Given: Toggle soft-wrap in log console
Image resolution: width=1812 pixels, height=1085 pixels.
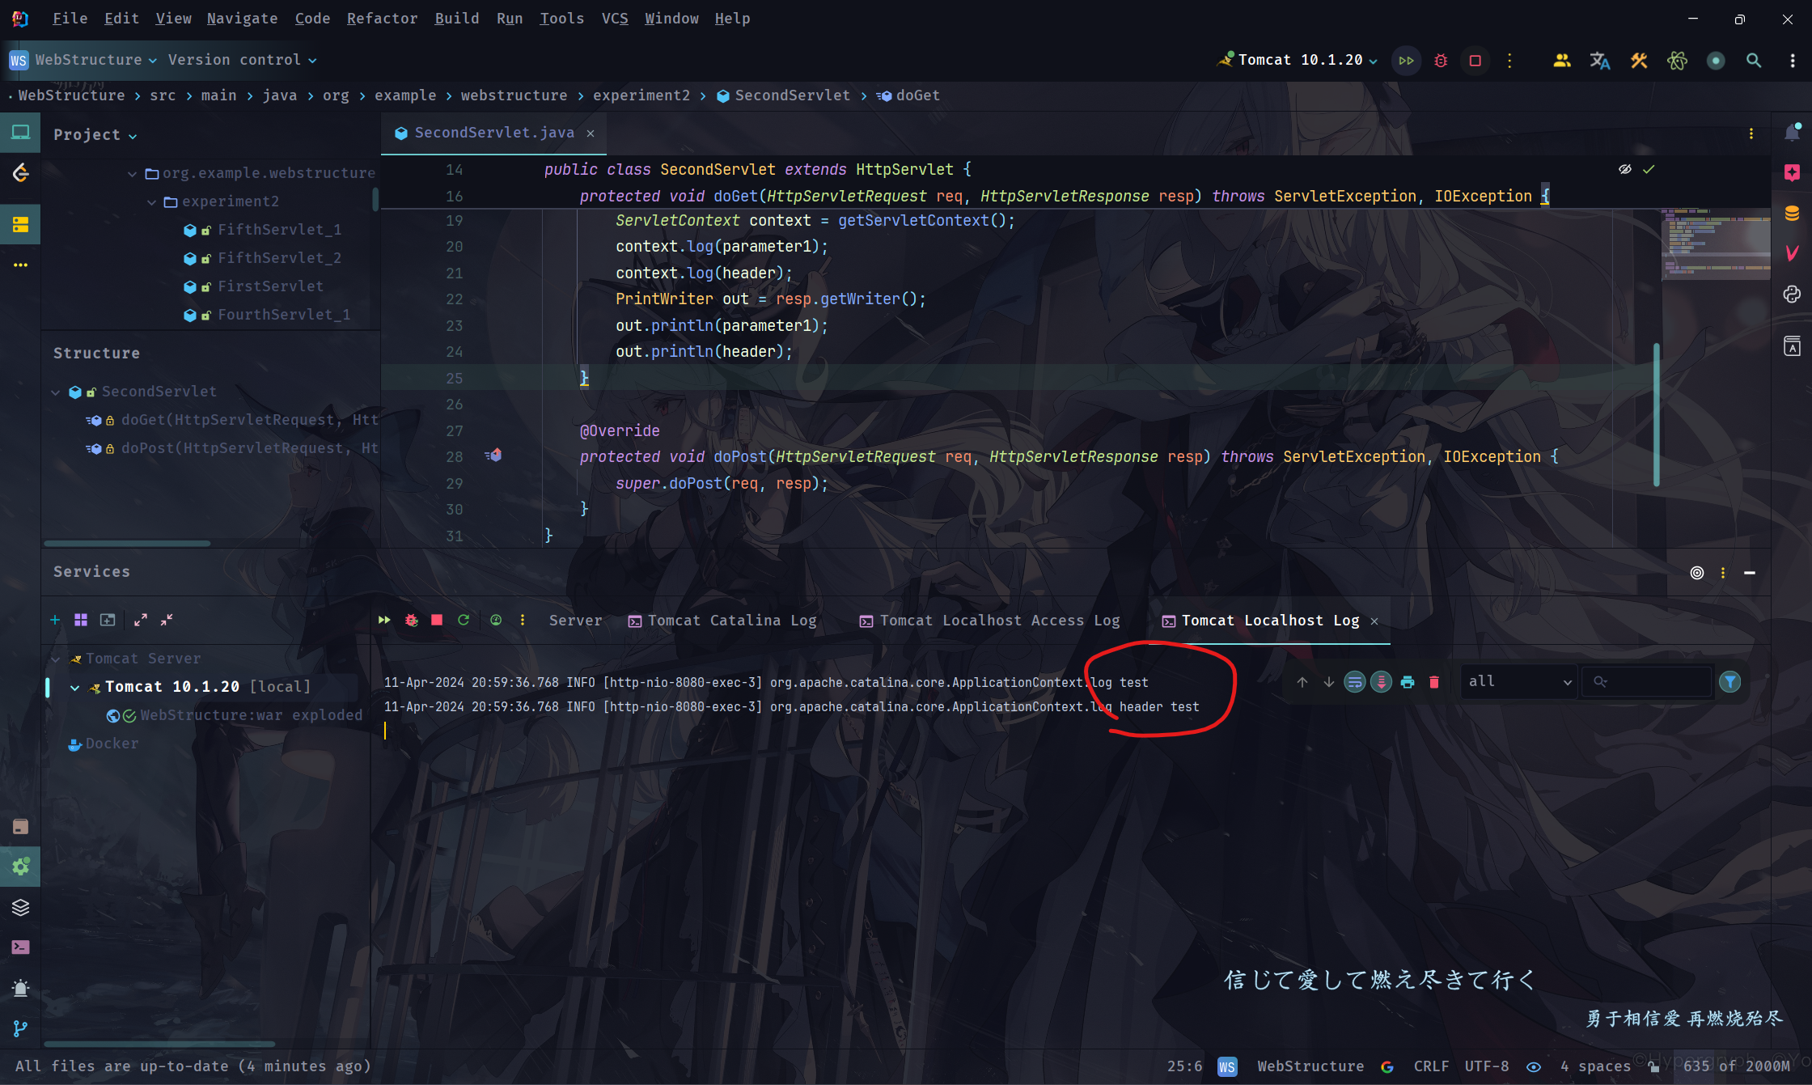Looking at the screenshot, I should (x=1355, y=682).
